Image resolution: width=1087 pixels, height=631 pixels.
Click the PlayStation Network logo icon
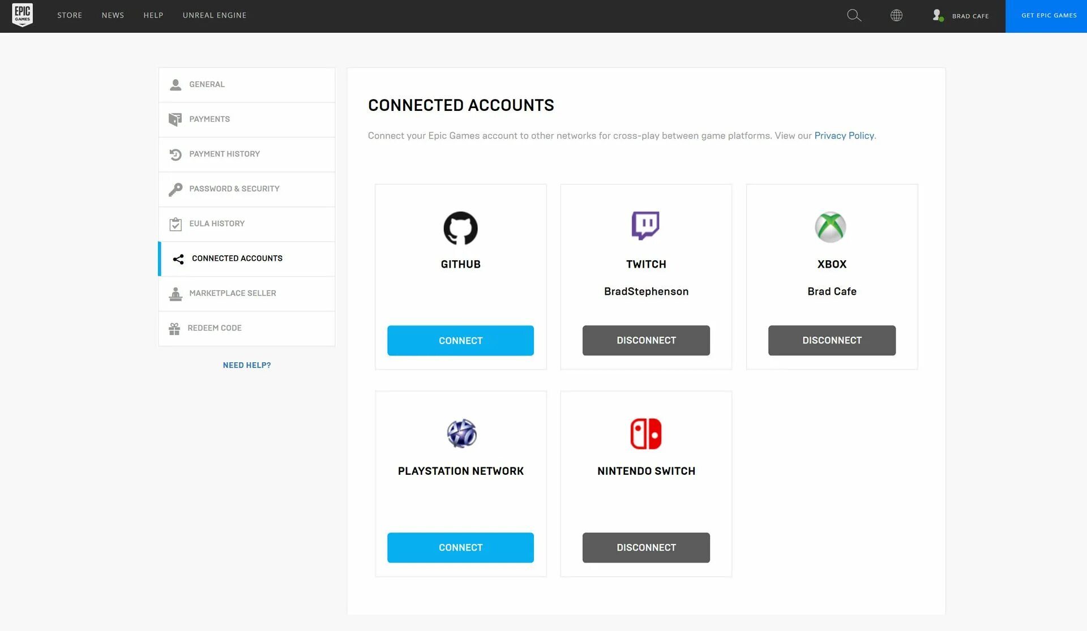[x=460, y=433]
